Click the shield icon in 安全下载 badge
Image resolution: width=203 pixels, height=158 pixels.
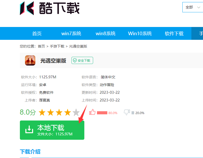[x=75, y=60]
